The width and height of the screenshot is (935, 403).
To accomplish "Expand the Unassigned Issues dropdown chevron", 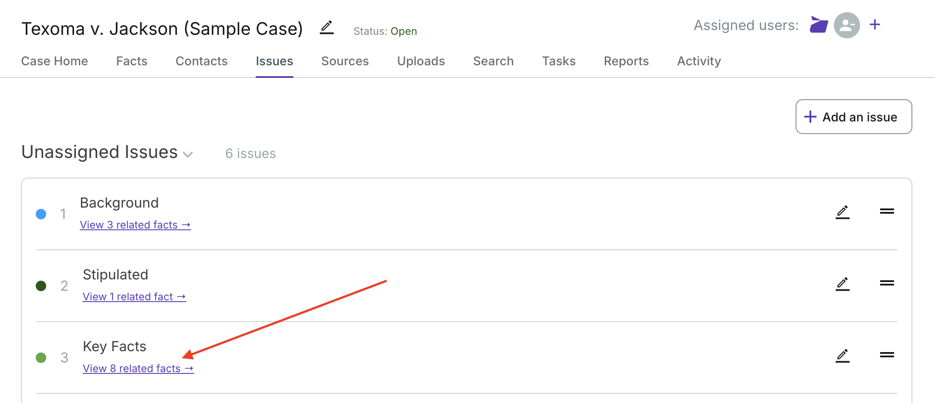I will [188, 154].
